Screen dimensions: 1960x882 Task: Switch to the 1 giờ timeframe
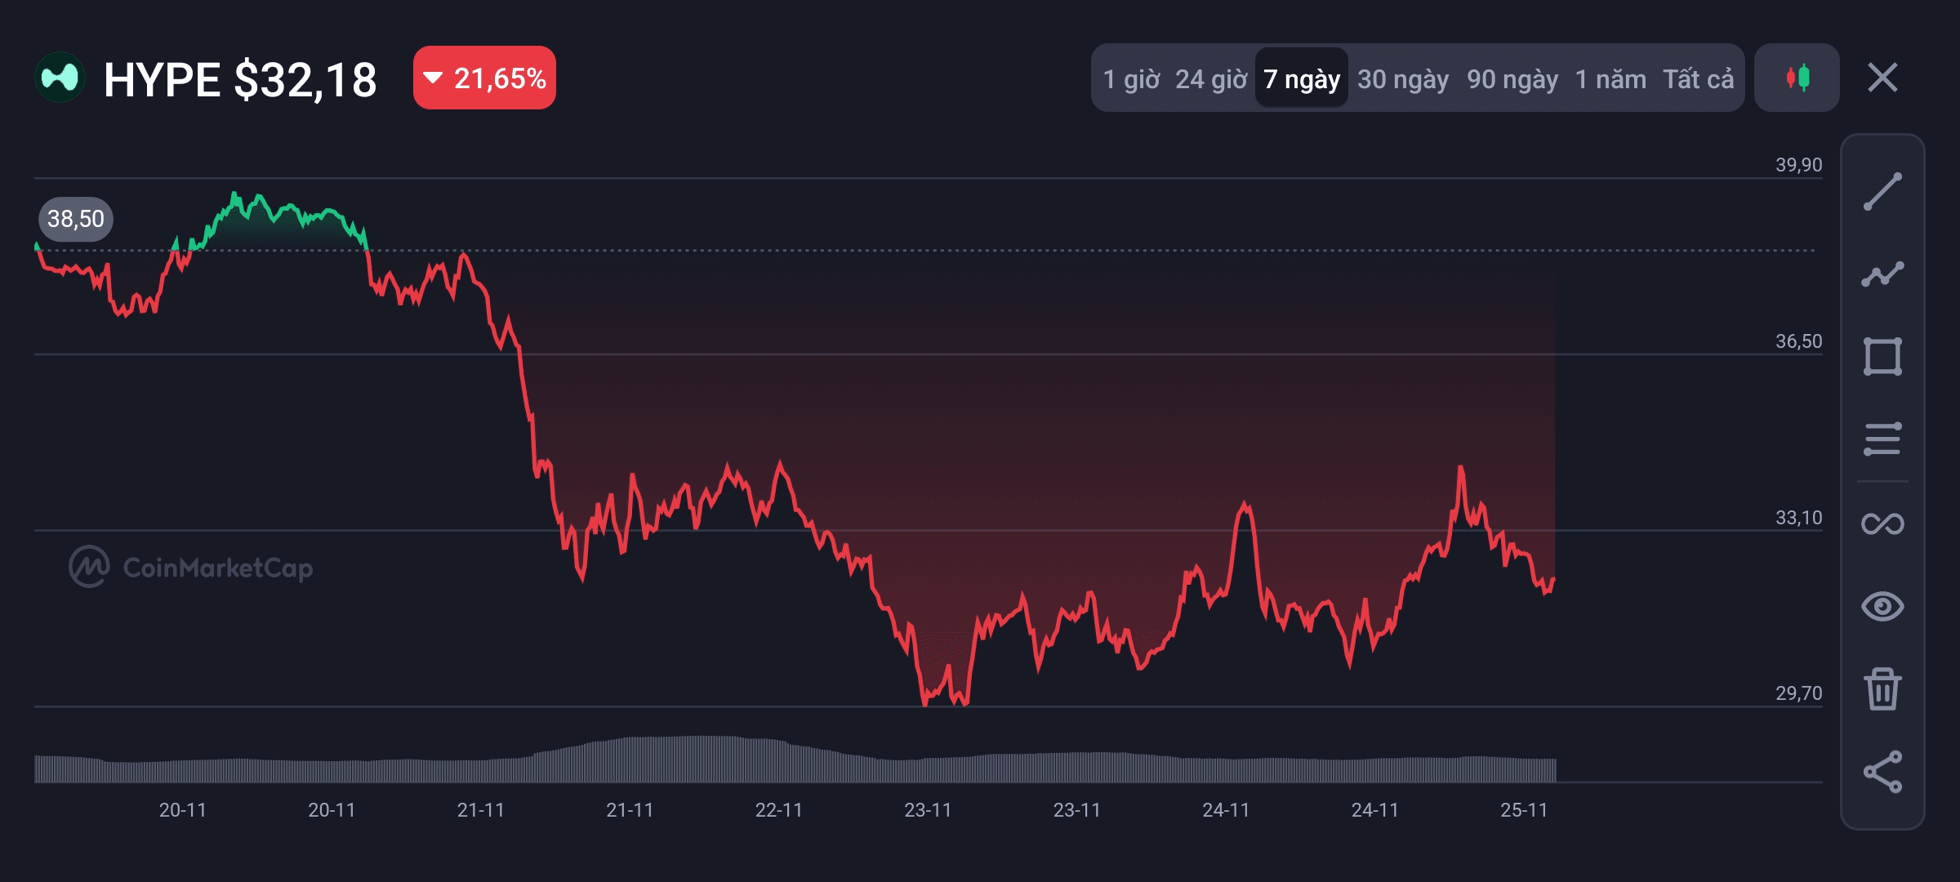[1131, 79]
